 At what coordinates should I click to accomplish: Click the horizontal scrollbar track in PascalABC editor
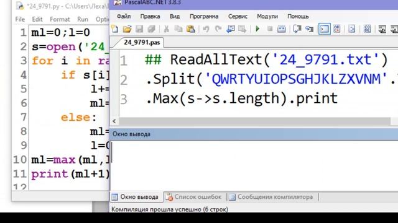[254, 121]
